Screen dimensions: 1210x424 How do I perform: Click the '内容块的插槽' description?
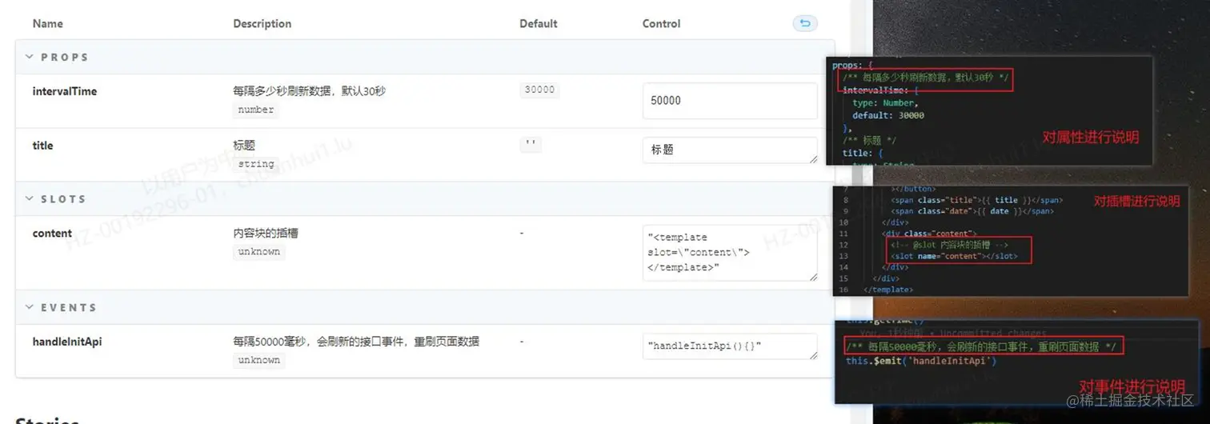pos(266,234)
